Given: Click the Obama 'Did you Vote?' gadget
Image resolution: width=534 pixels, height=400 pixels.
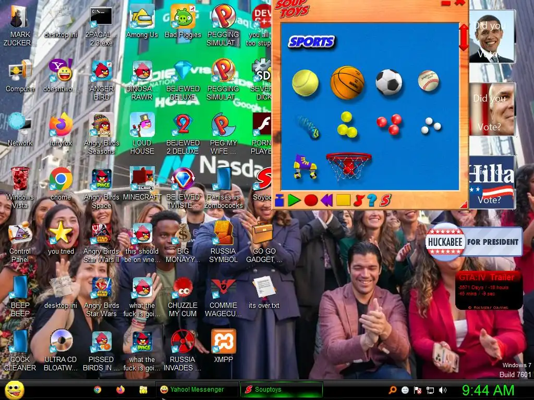Looking at the screenshot, I should point(492,36).
